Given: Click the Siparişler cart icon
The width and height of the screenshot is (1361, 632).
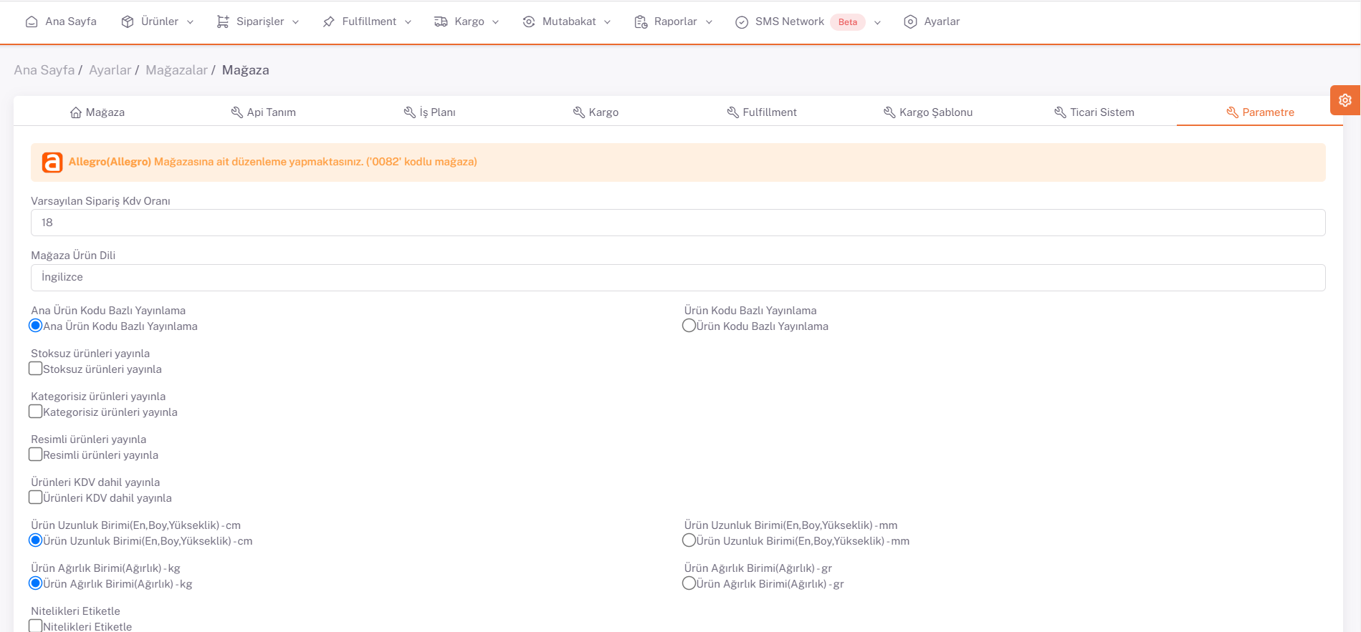Looking at the screenshot, I should pos(223,22).
